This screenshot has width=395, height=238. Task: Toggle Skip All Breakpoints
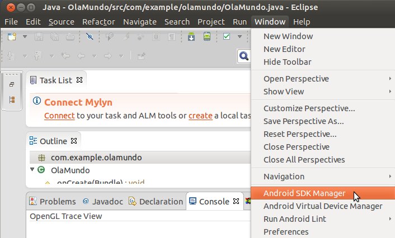(x=90, y=37)
